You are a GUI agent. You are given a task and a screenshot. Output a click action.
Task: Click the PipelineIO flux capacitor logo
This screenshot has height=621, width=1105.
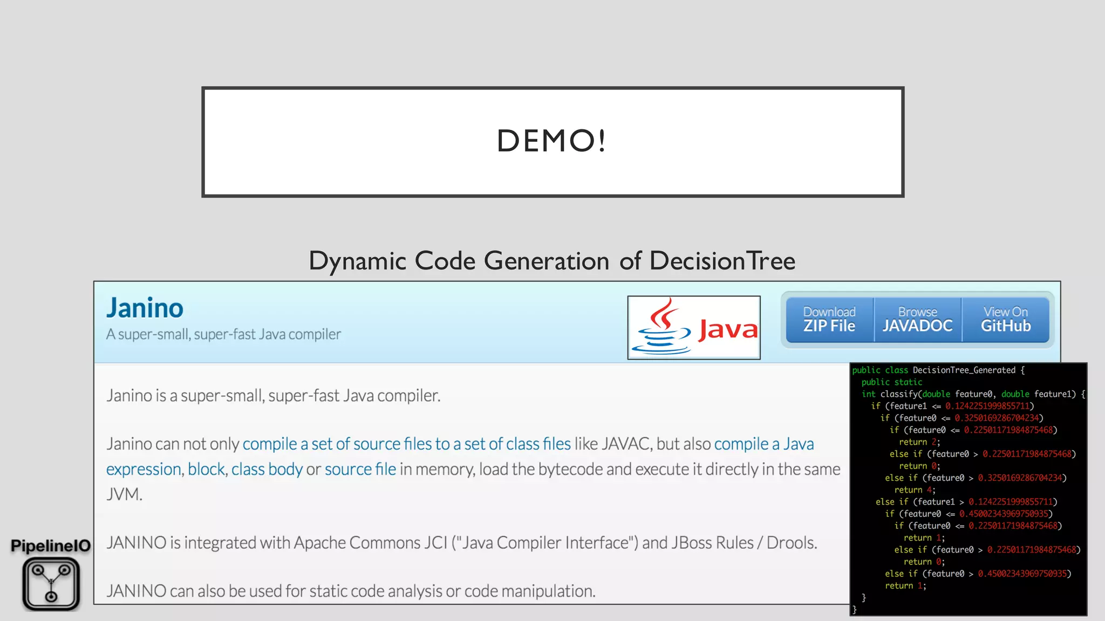[51, 584]
